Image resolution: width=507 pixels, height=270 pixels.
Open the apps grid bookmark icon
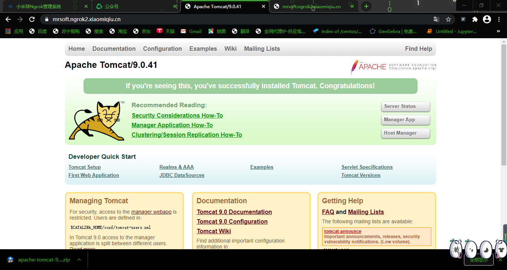pos(8,32)
